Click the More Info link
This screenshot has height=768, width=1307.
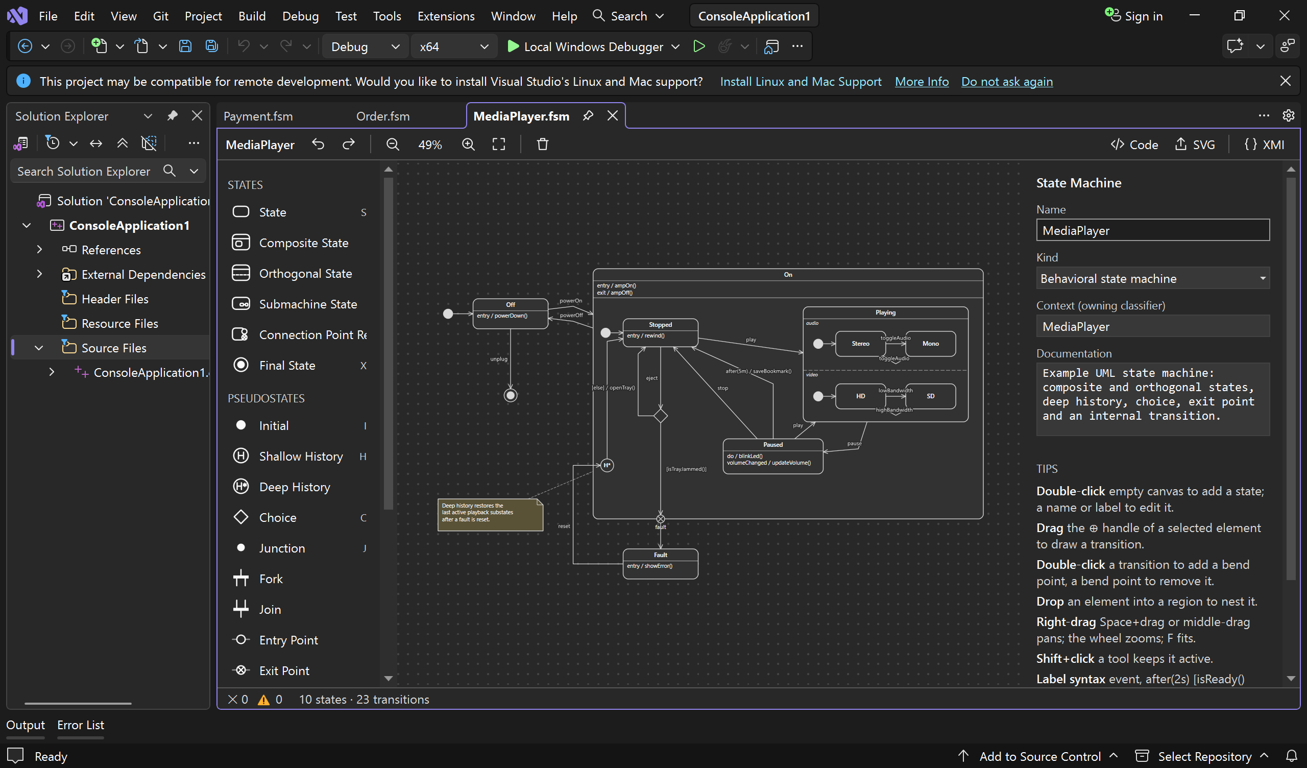coord(922,82)
